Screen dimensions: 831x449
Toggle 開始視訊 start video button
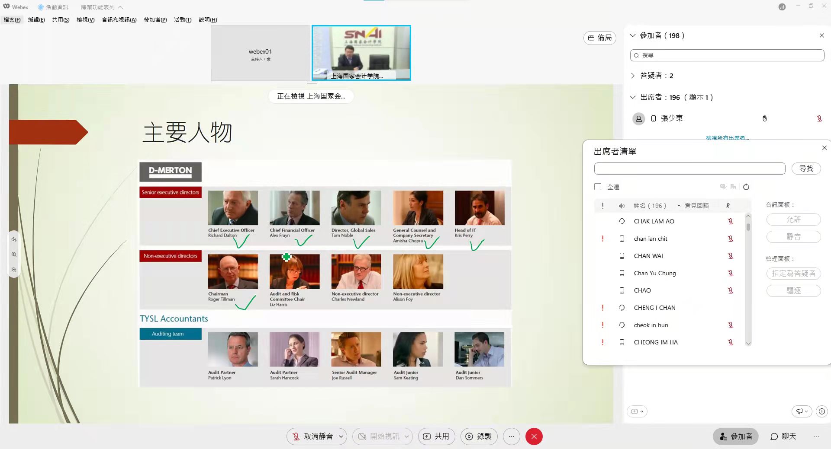[378, 436]
